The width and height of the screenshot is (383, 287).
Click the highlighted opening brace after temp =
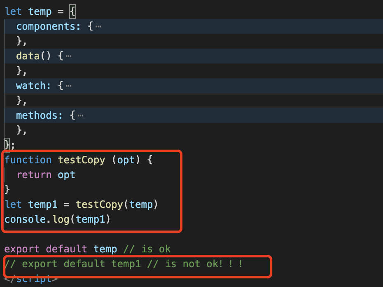coord(72,12)
